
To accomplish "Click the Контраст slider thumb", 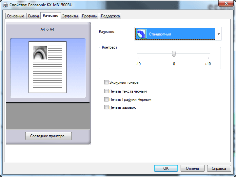I will tap(174, 54).
